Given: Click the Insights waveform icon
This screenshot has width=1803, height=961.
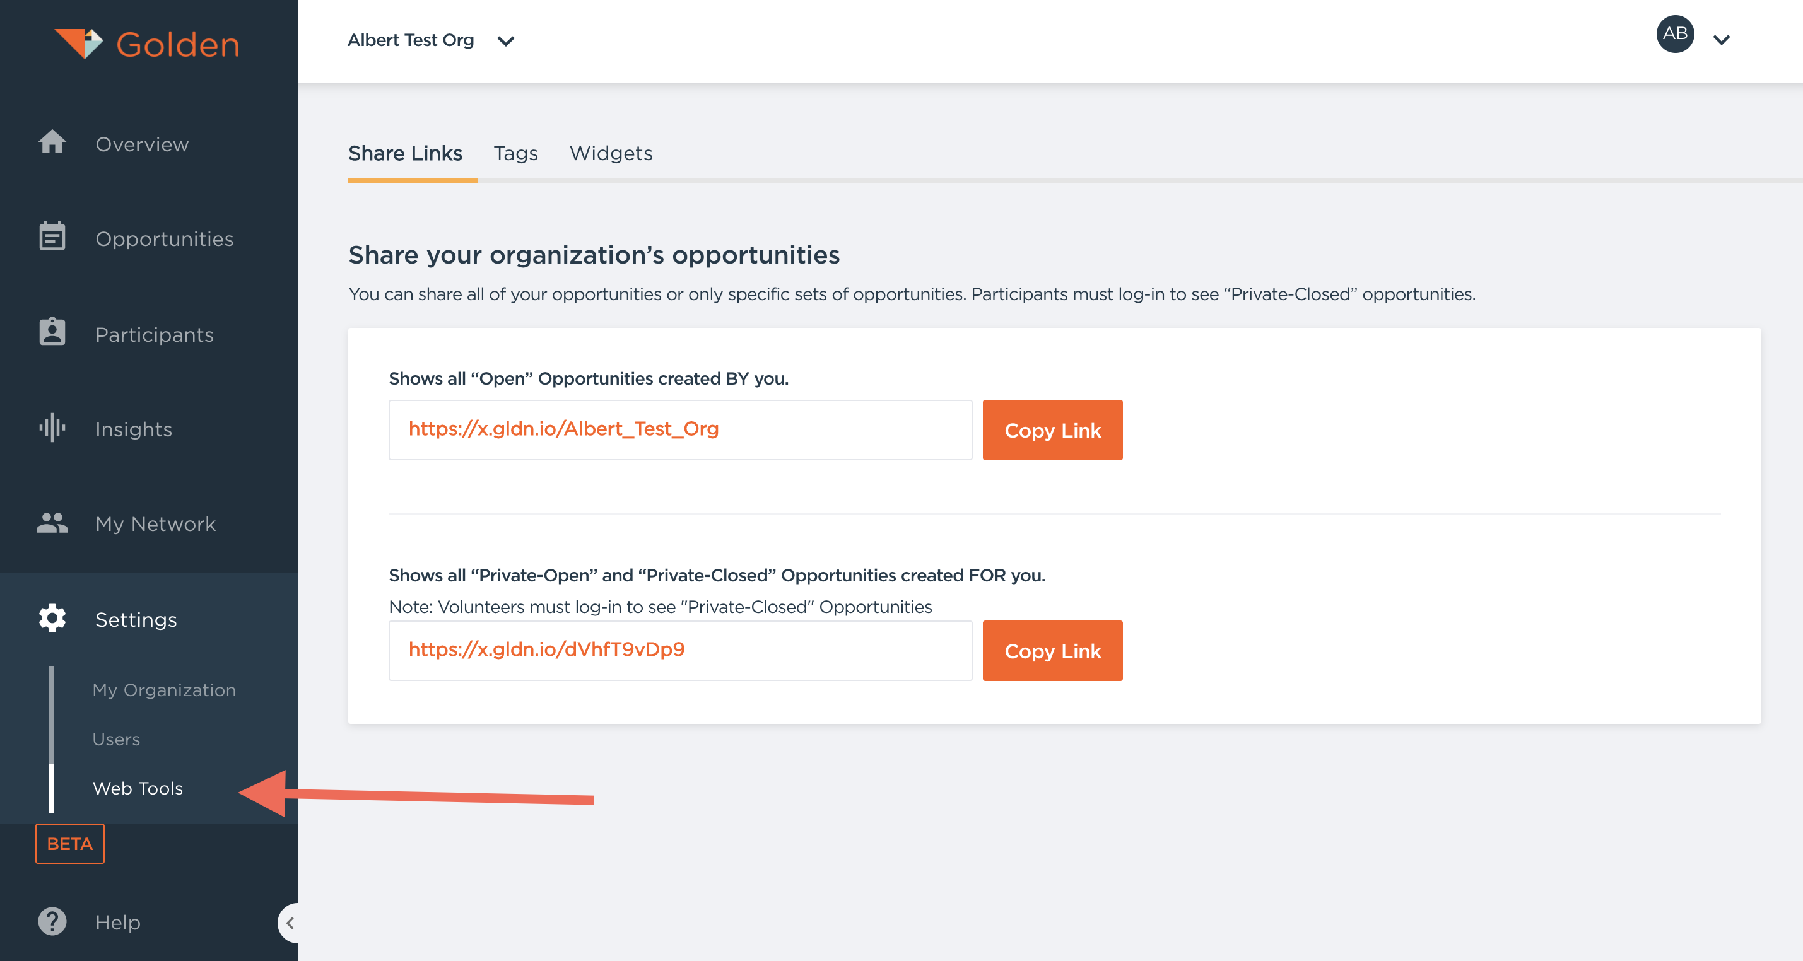Looking at the screenshot, I should click(52, 428).
